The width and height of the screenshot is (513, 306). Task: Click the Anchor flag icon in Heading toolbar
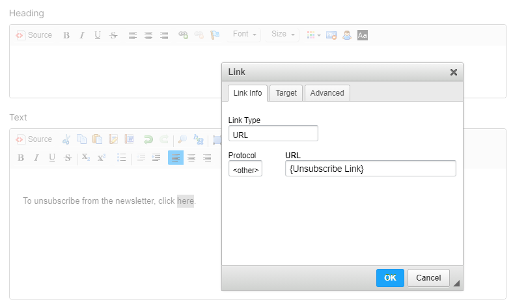[x=215, y=35]
